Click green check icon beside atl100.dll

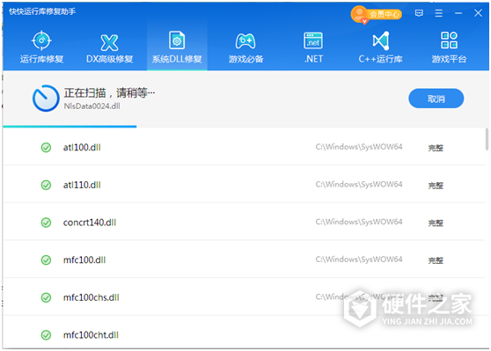[46, 148]
